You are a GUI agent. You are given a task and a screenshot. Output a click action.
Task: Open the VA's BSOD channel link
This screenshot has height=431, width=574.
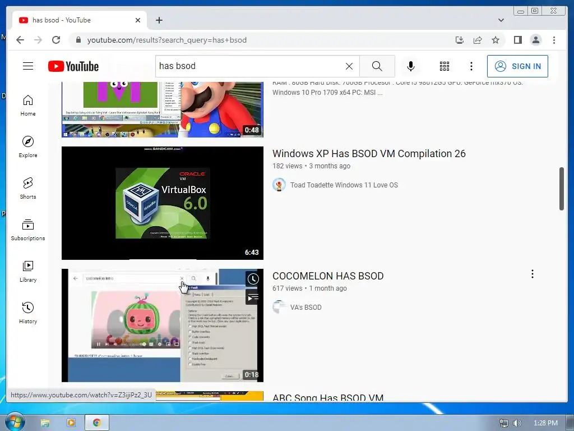point(305,308)
